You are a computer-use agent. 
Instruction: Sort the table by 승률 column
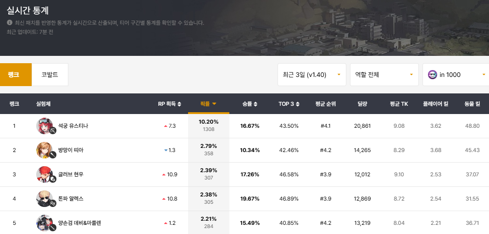click(x=250, y=104)
